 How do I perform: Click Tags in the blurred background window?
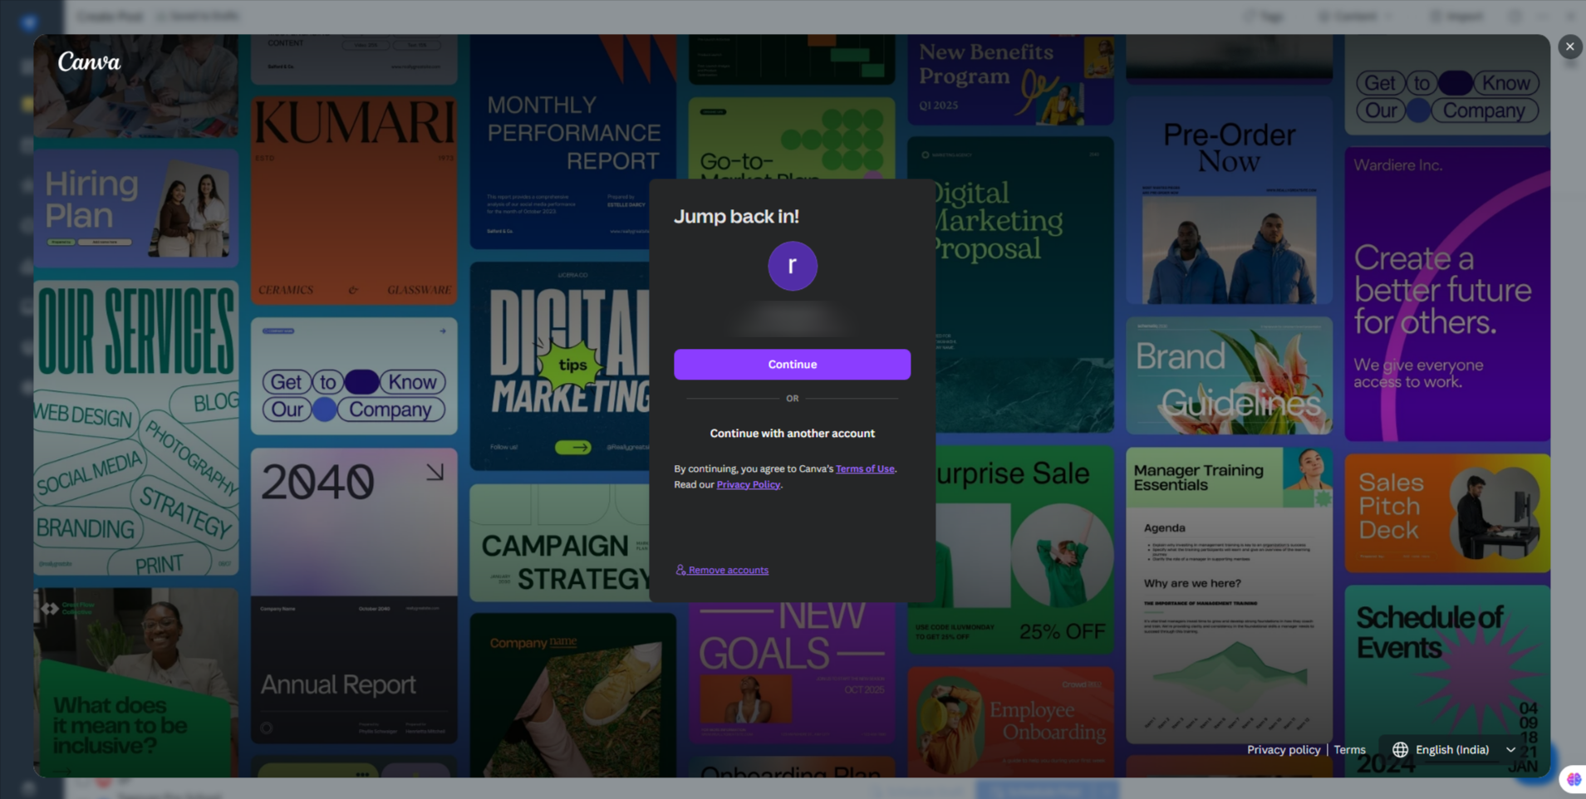click(x=1264, y=17)
